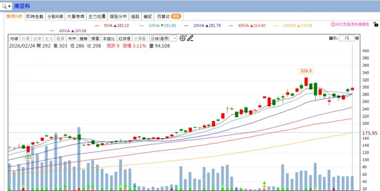Click the 高 303 high value
Image resolution: width=380 pixels, height=191 pixels.
60,46
